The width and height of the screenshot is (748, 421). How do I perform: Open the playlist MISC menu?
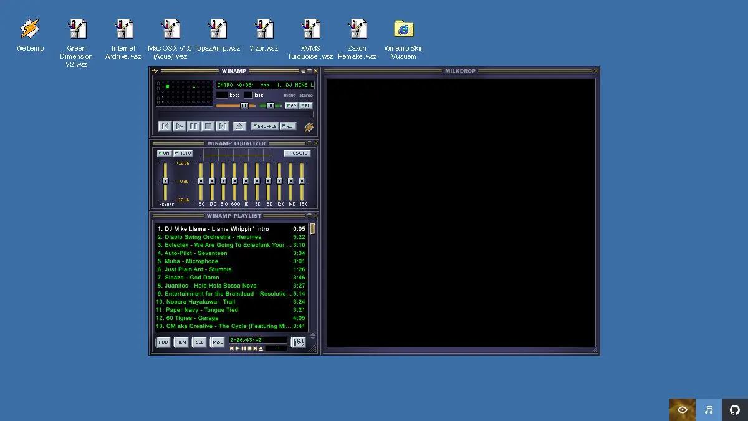coord(218,342)
